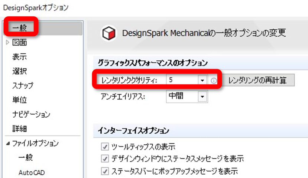Open the 図面 options page
The image size is (308, 178).
pyautogui.click(x=19, y=43)
